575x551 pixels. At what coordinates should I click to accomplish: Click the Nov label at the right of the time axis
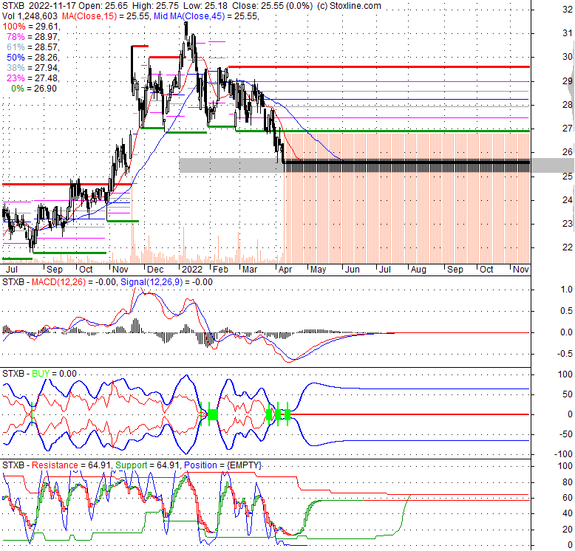521,270
